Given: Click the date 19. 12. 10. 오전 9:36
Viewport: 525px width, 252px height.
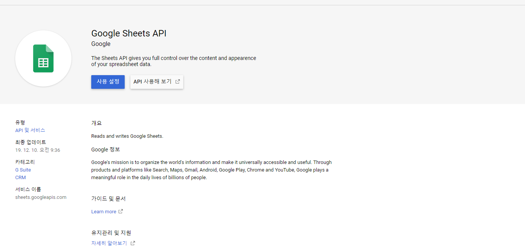Looking at the screenshot, I should [38, 150].
